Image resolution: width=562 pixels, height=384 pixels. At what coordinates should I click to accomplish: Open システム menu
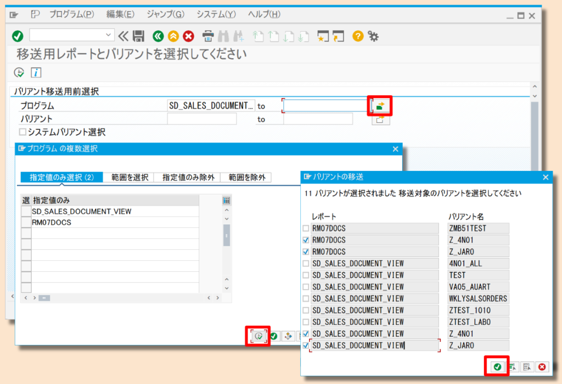216,14
